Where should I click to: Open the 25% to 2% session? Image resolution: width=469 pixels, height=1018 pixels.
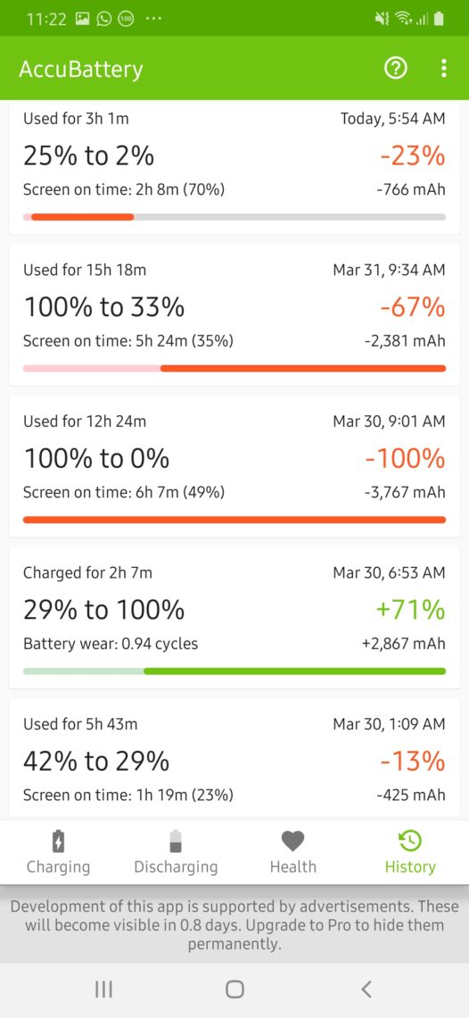pyautogui.click(x=234, y=168)
